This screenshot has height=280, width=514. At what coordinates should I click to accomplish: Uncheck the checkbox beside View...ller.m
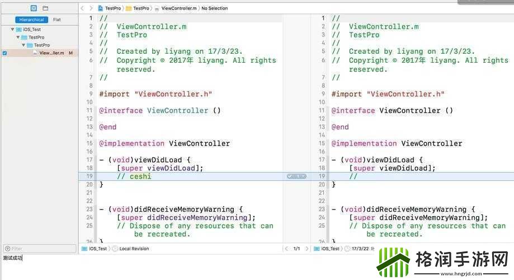click(x=4, y=53)
